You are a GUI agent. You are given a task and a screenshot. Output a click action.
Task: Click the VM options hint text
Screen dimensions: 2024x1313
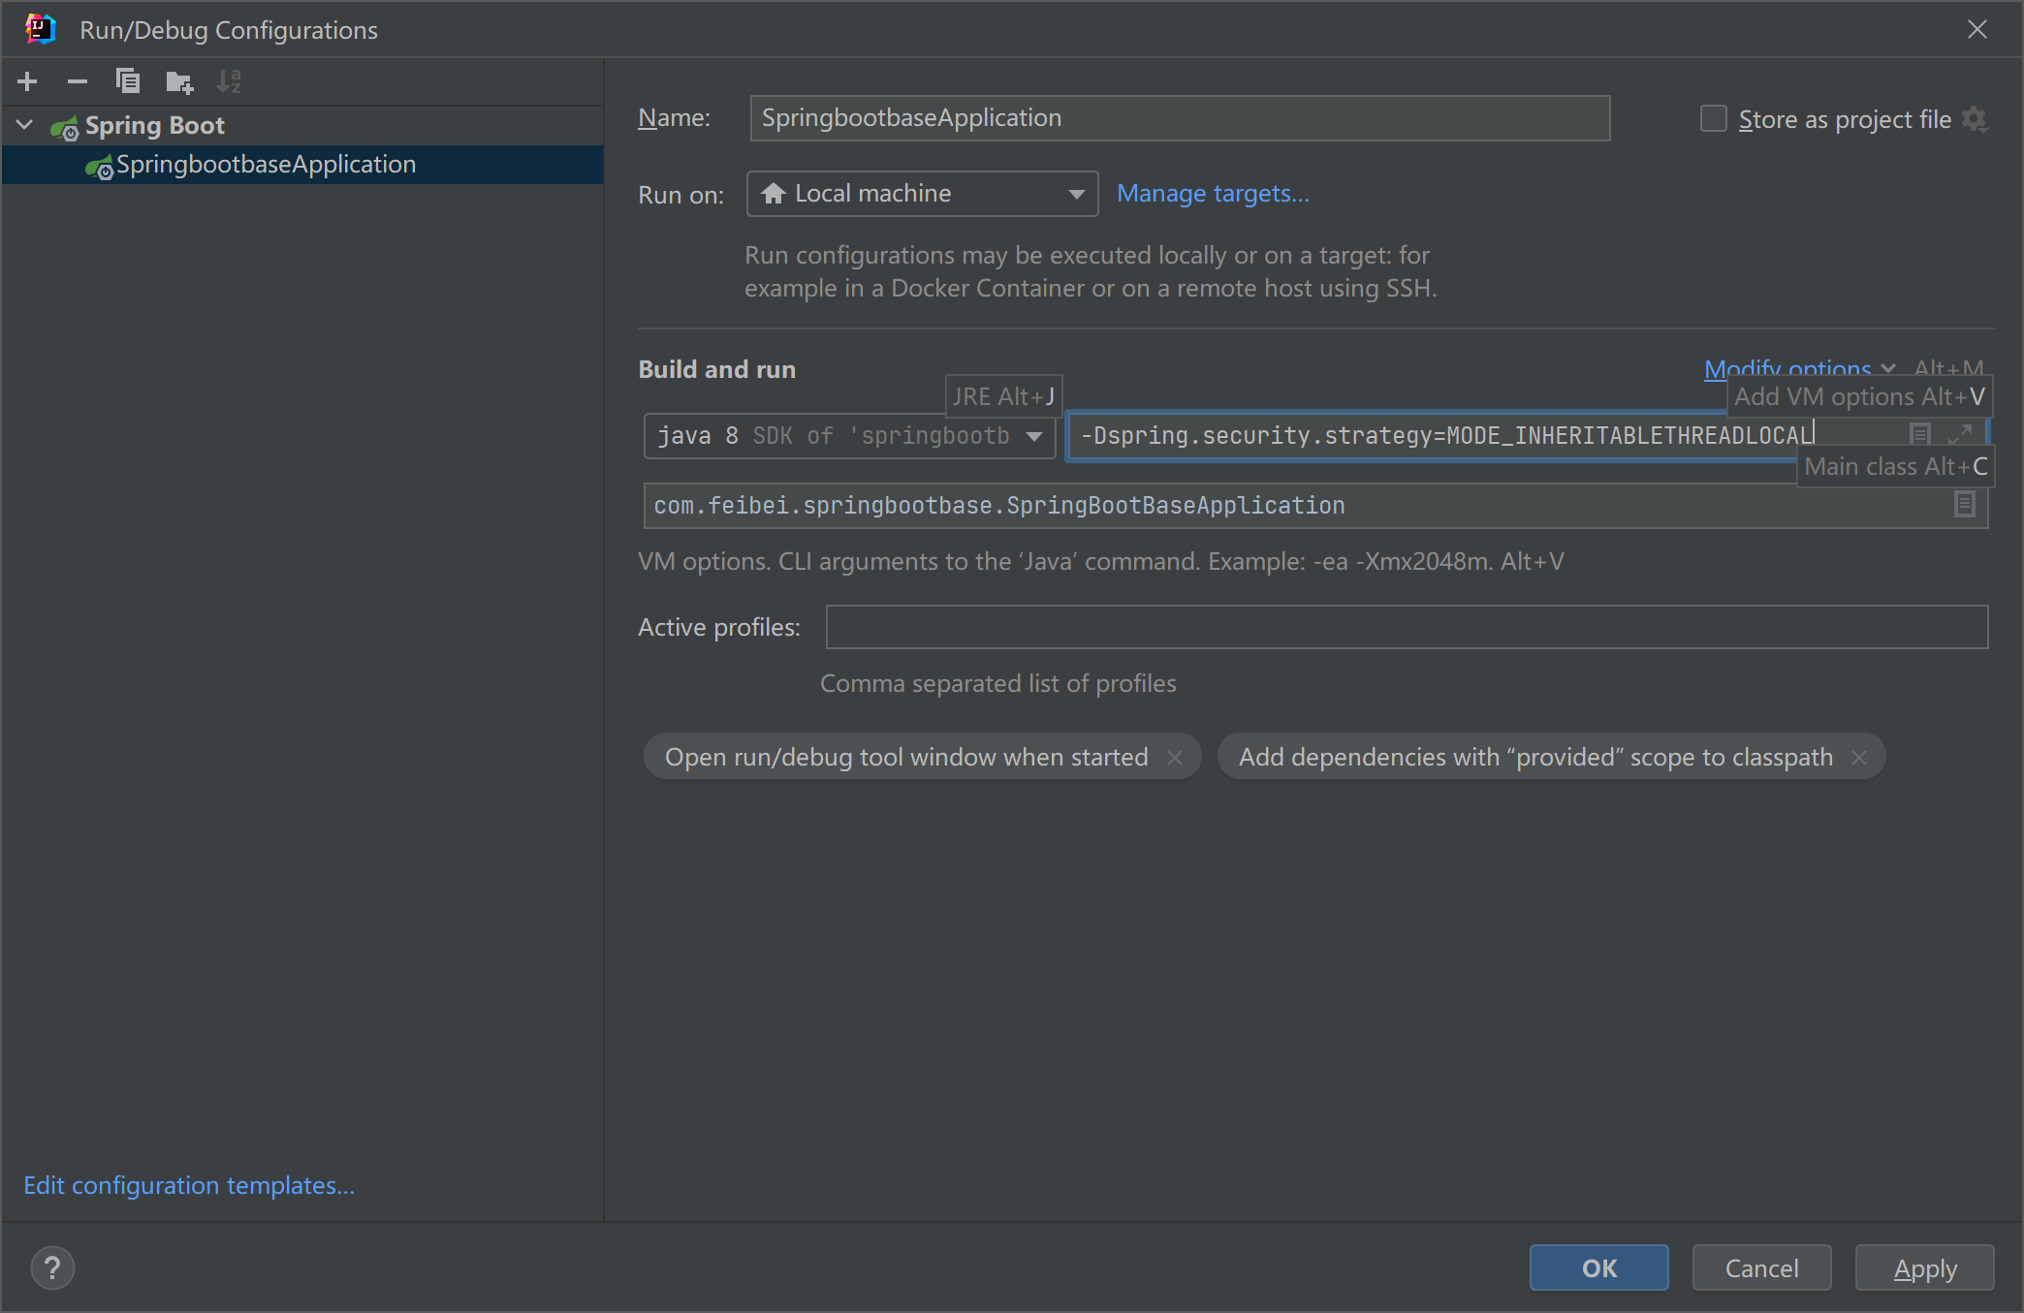pos(1101,561)
